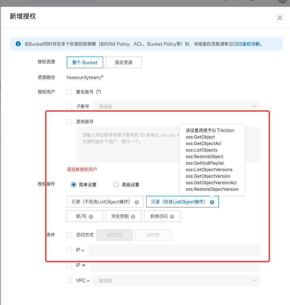Switch to 指定资源 resource option

click(123, 62)
